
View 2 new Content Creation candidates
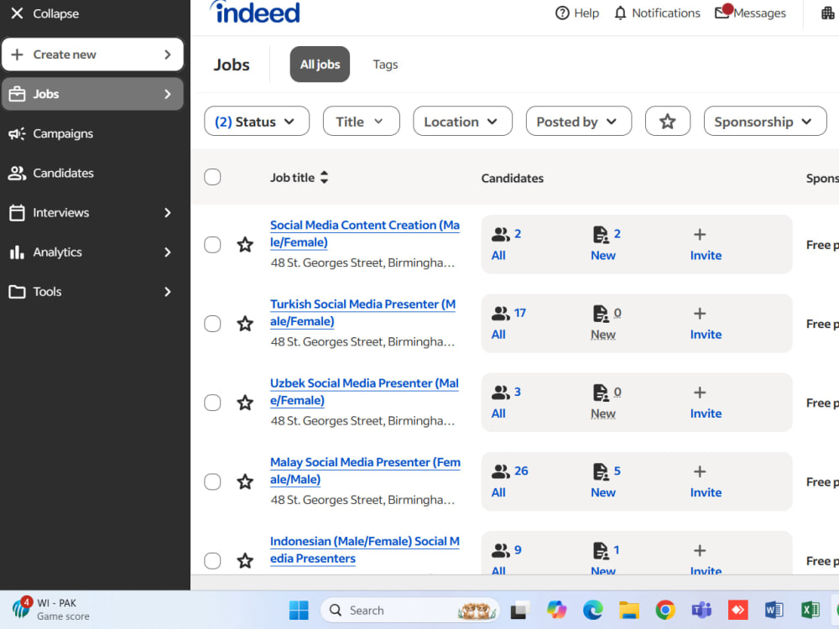(x=605, y=244)
